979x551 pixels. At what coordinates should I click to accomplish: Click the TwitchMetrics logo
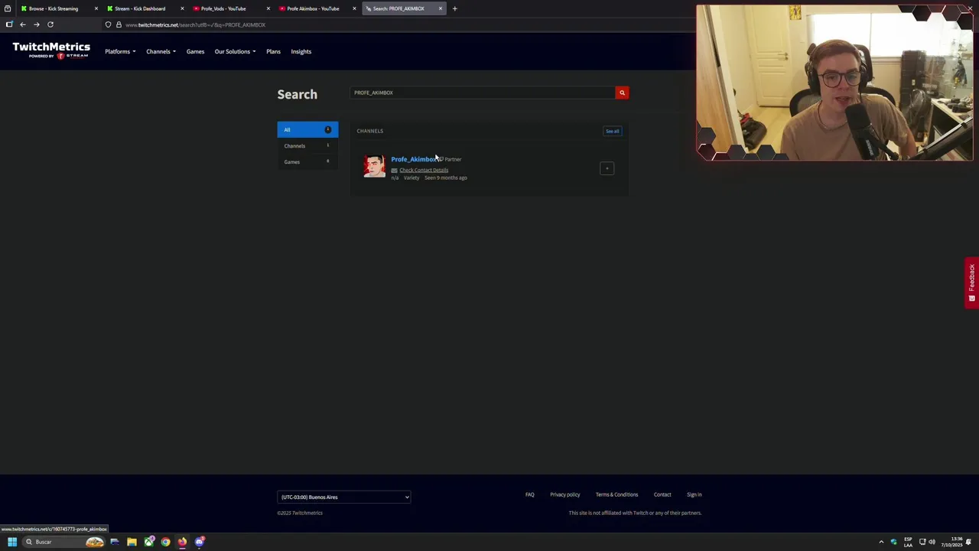point(51,51)
